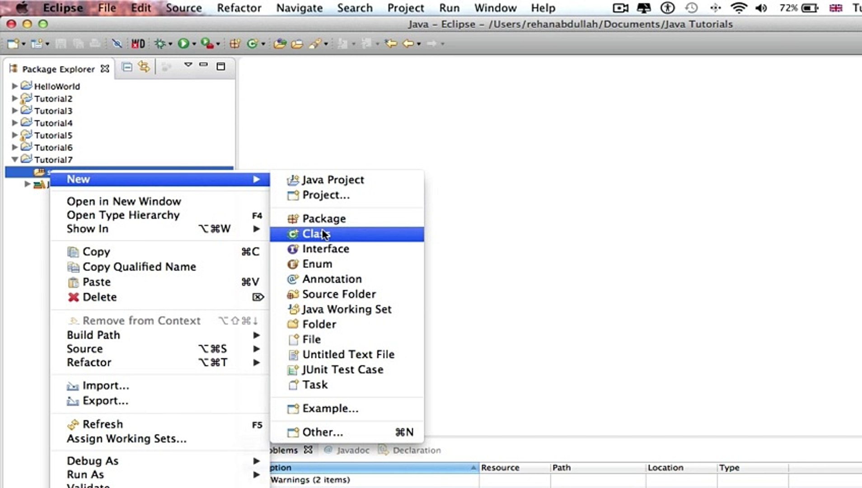The height and width of the screenshot is (488, 862).
Task: Open the Run dropdown arrow
Action: [194, 44]
